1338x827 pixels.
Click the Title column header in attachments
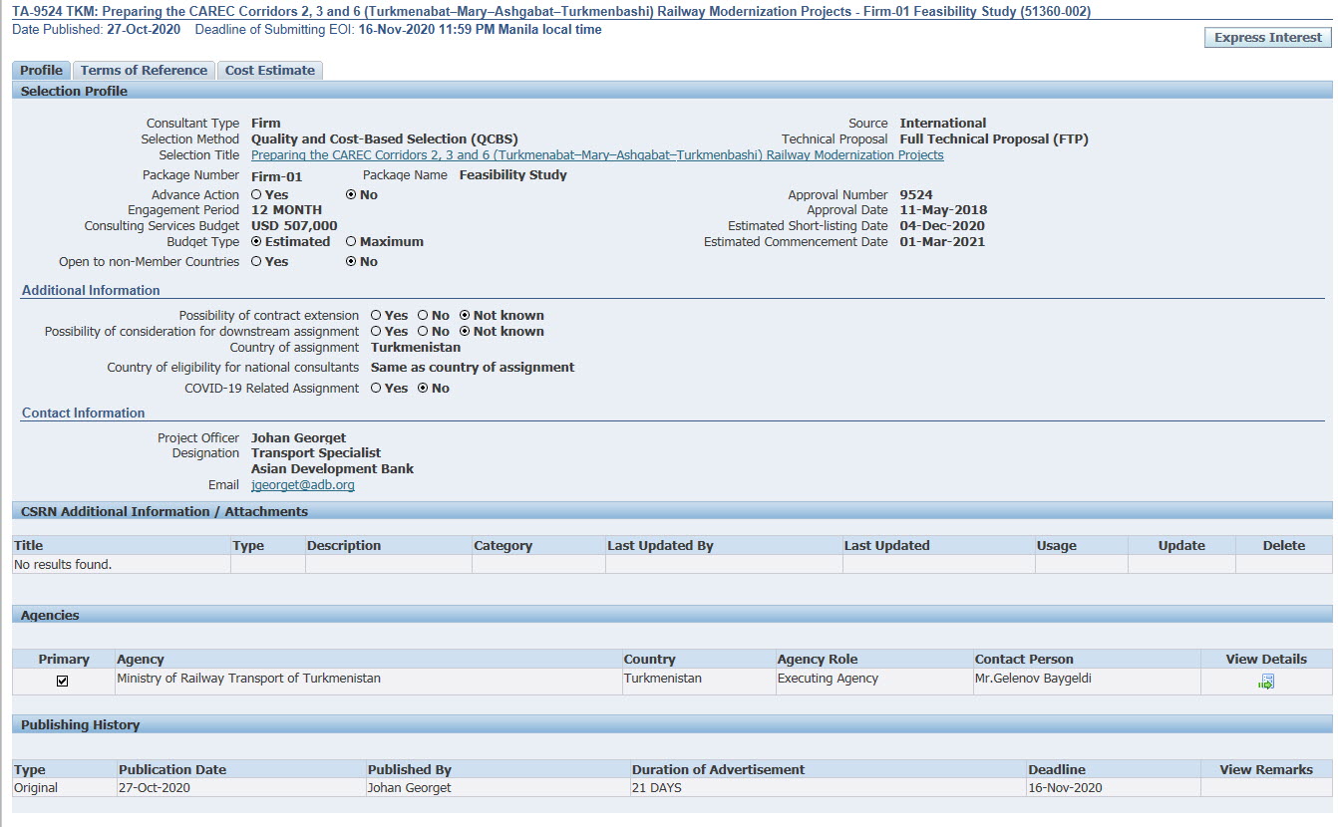pyautogui.click(x=29, y=546)
